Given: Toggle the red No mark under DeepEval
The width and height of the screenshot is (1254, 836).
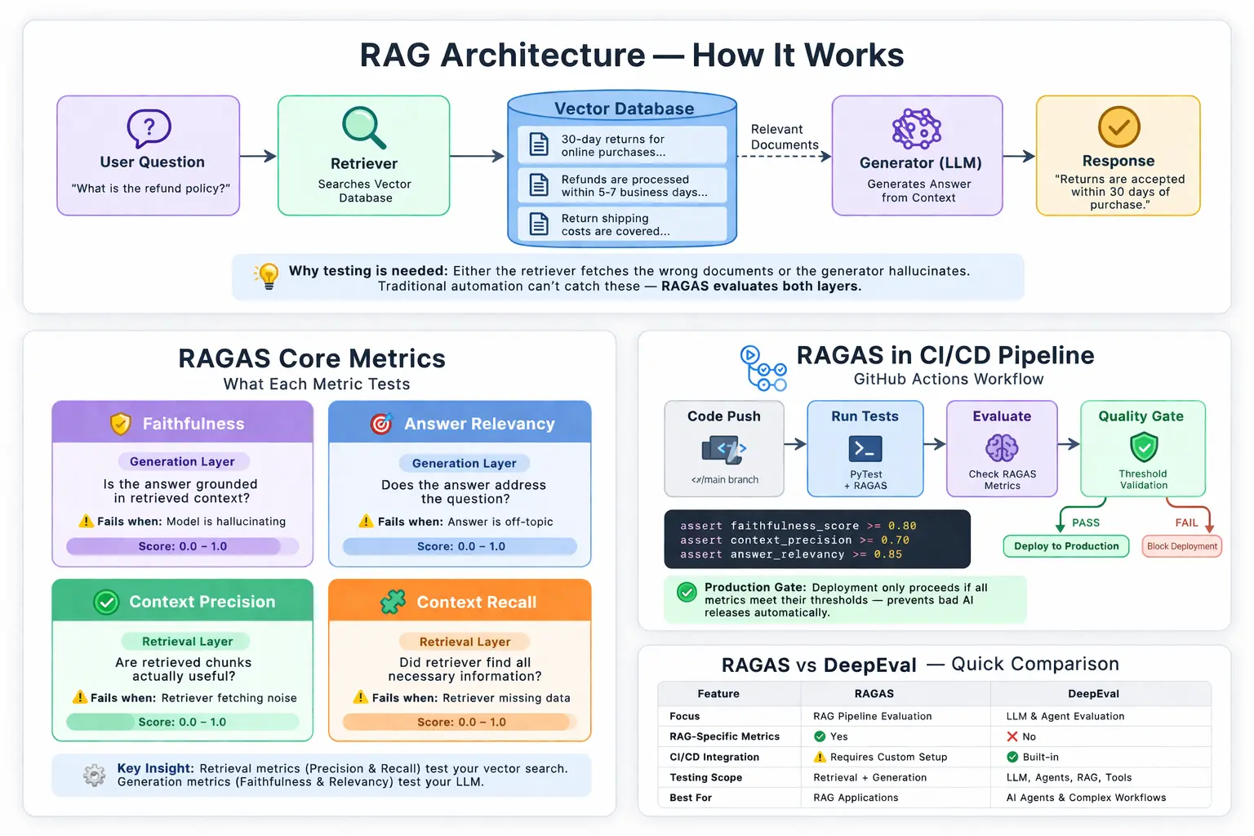Looking at the screenshot, I should tap(1012, 736).
